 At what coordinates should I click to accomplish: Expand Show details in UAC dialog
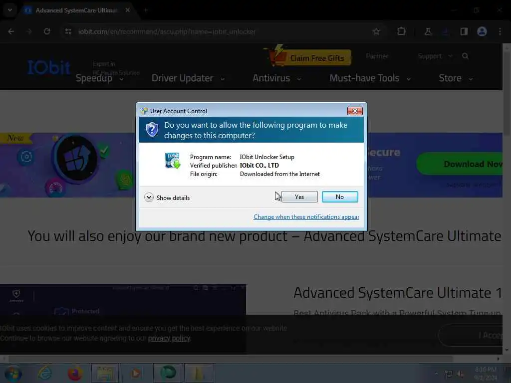tap(167, 197)
